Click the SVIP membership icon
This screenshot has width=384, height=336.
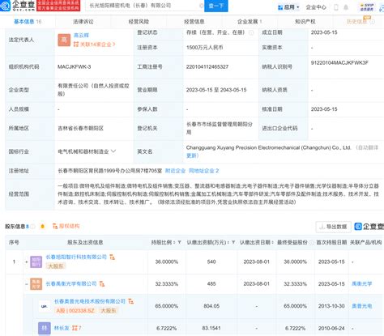click(x=367, y=7)
